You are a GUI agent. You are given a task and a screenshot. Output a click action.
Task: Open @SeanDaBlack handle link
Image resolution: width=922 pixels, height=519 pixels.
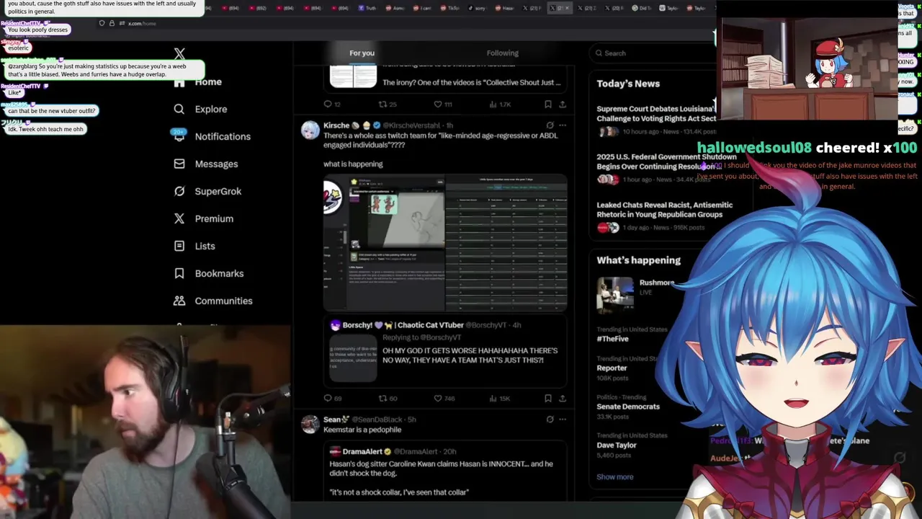point(377,420)
